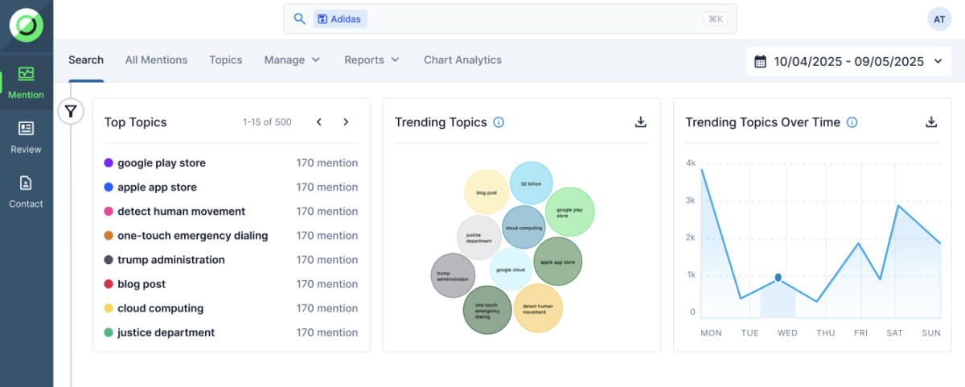Click the date range 10/04/2025 - 09/05/2025
The height and width of the screenshot is (387, 965).
[848, 61]
